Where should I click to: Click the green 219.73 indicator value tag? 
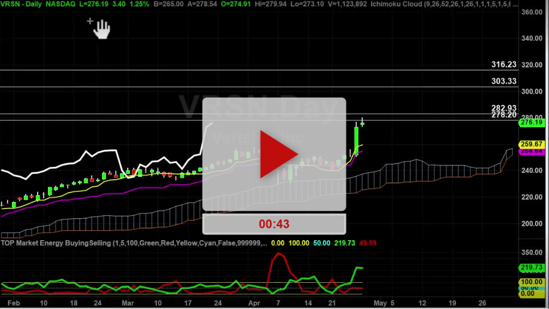pos(531,268)
